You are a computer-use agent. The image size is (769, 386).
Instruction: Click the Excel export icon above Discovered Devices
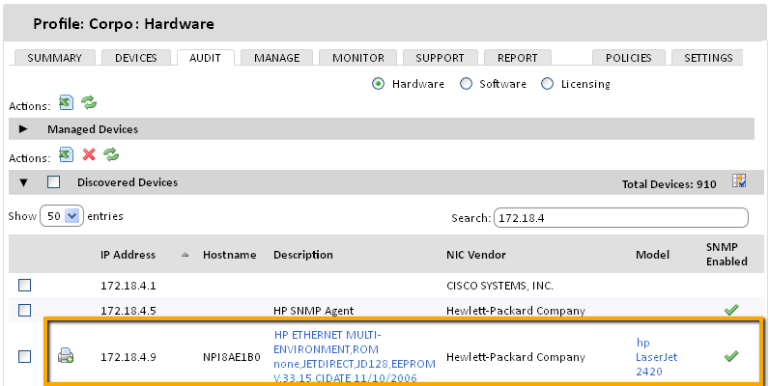coord(66,154)
